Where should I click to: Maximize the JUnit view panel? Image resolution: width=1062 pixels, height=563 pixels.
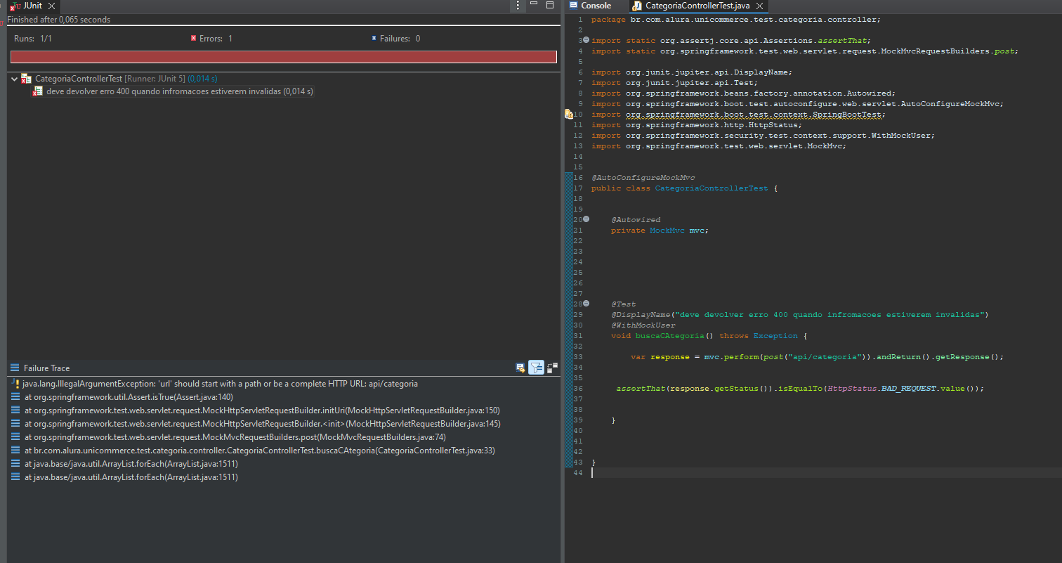550,5
